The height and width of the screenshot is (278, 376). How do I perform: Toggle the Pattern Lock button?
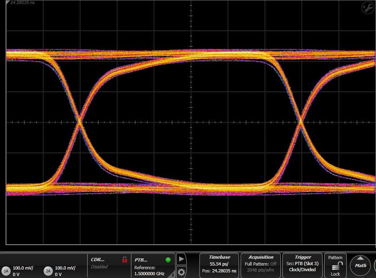pos(335,265)
